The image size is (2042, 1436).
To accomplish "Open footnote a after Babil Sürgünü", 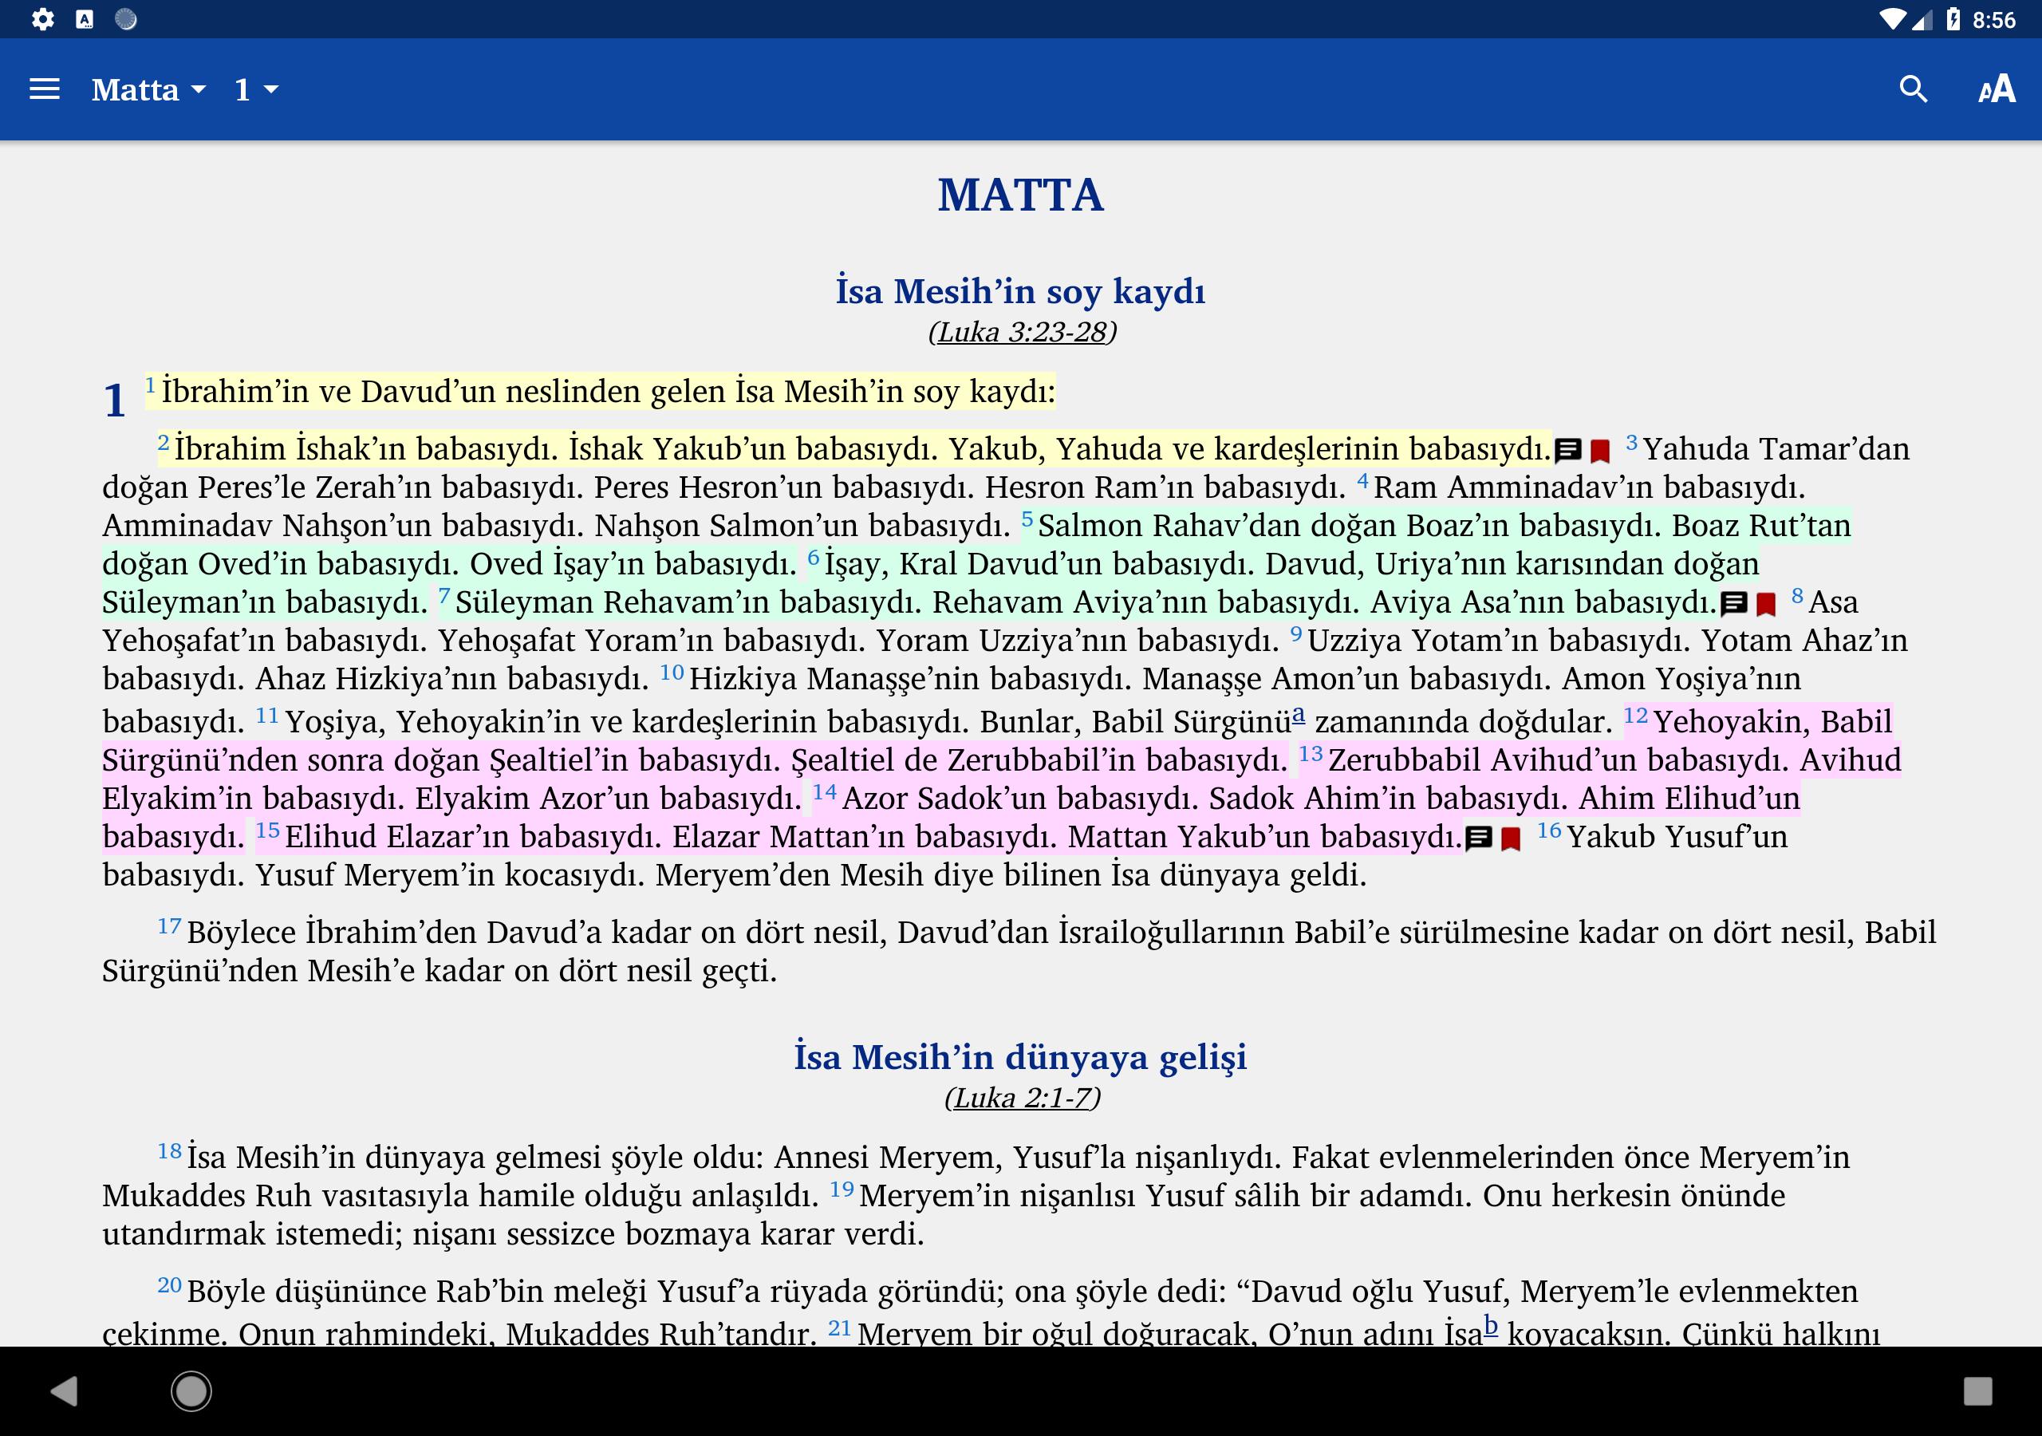I will click(x=1299, y=713).
